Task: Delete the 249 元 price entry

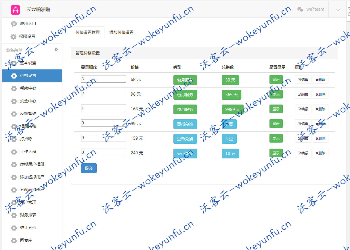Action: coord(320,153)
